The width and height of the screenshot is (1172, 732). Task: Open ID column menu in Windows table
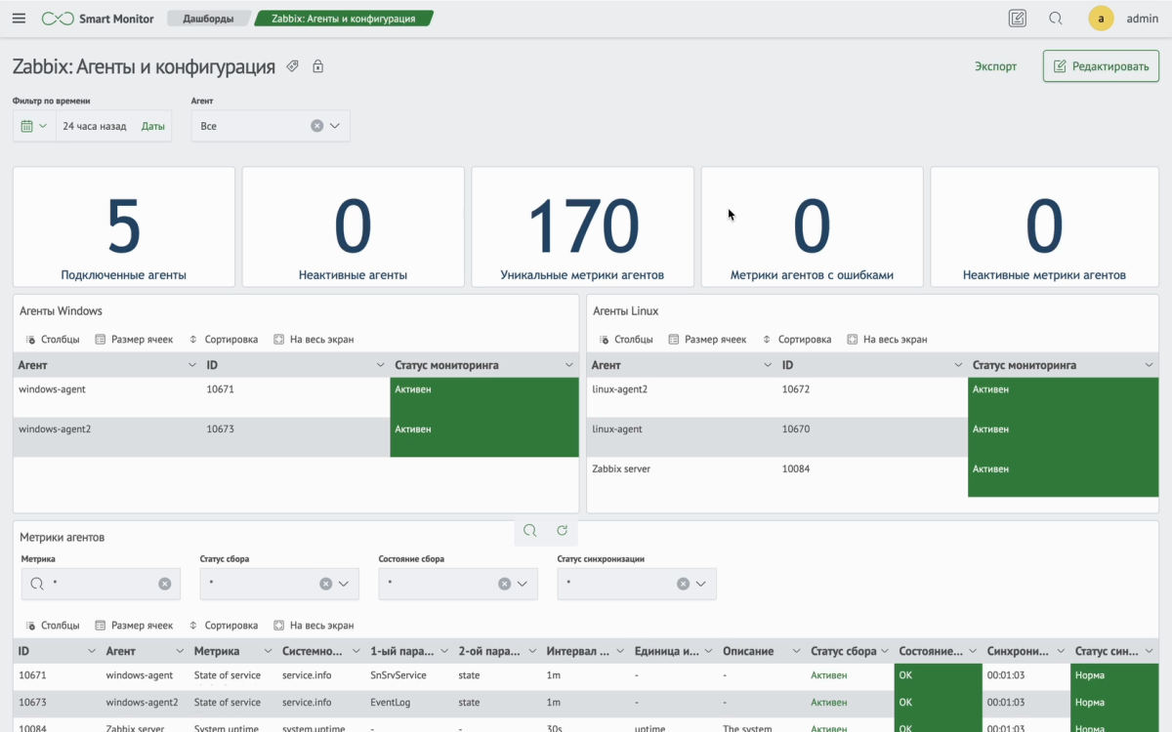[x=380, y=365]
